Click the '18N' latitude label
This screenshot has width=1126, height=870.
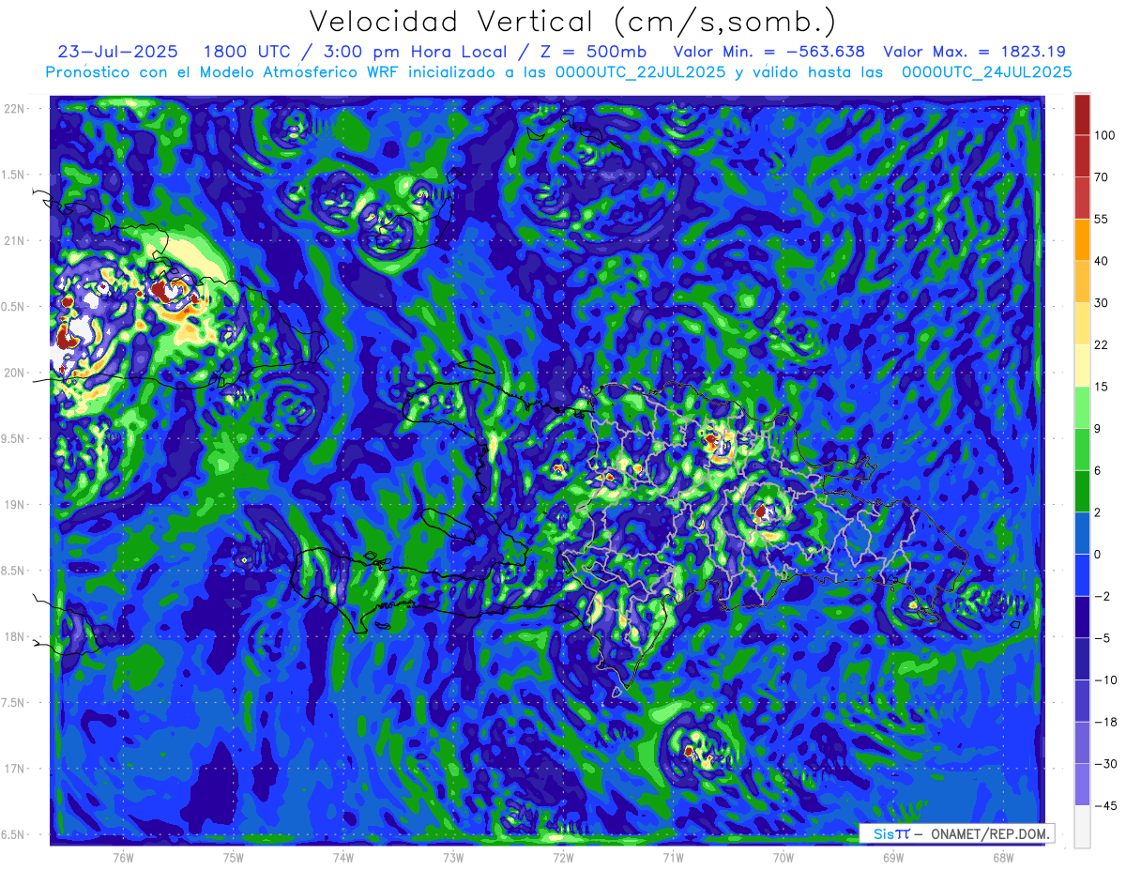click(14, 636)
